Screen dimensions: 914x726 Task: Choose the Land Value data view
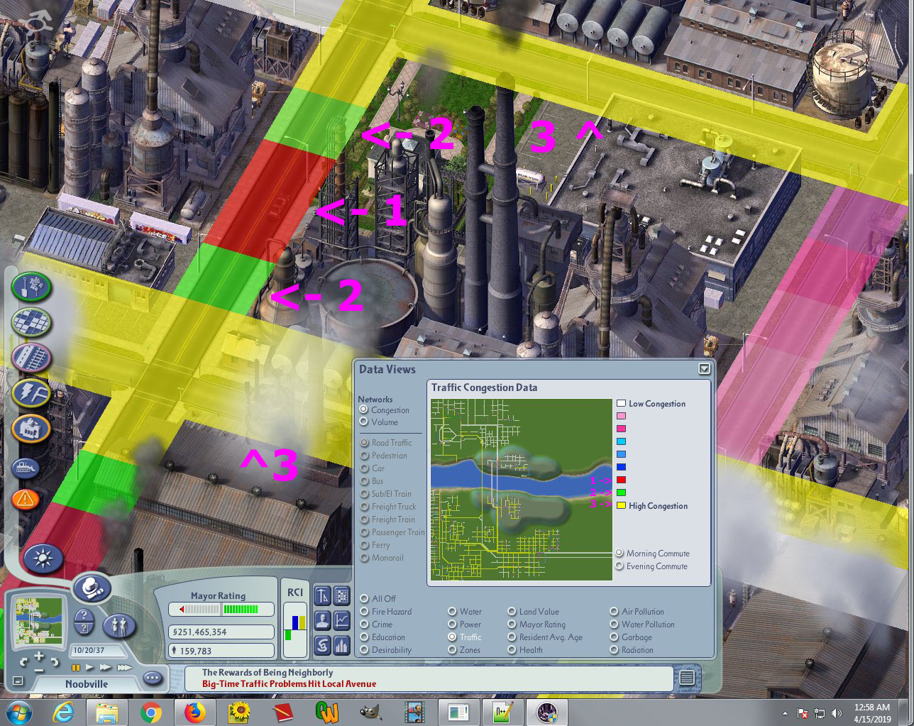coord(512,611)
